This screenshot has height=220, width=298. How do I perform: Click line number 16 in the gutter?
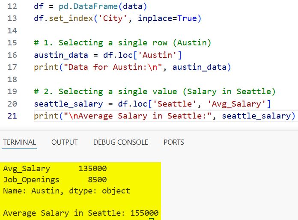click(12, 55)
